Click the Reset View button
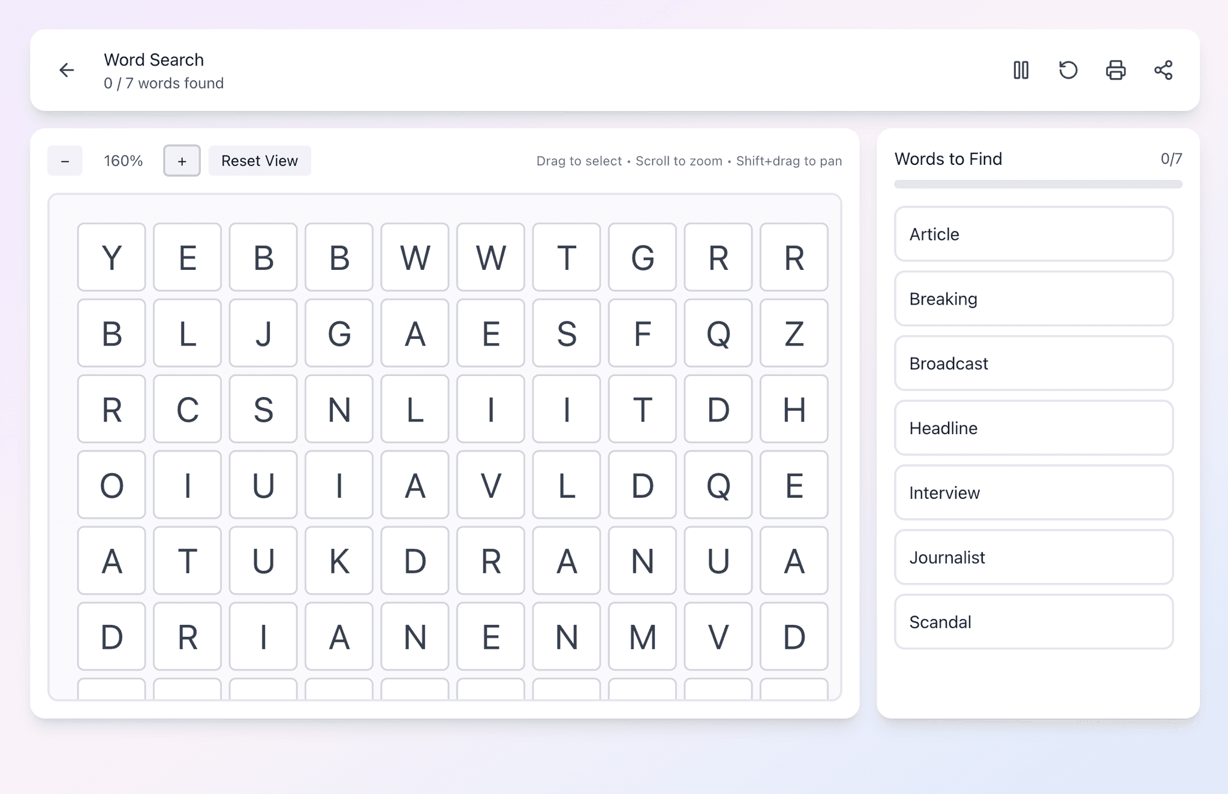Viewport: 1228px width, 794px height. click(259, 161)
